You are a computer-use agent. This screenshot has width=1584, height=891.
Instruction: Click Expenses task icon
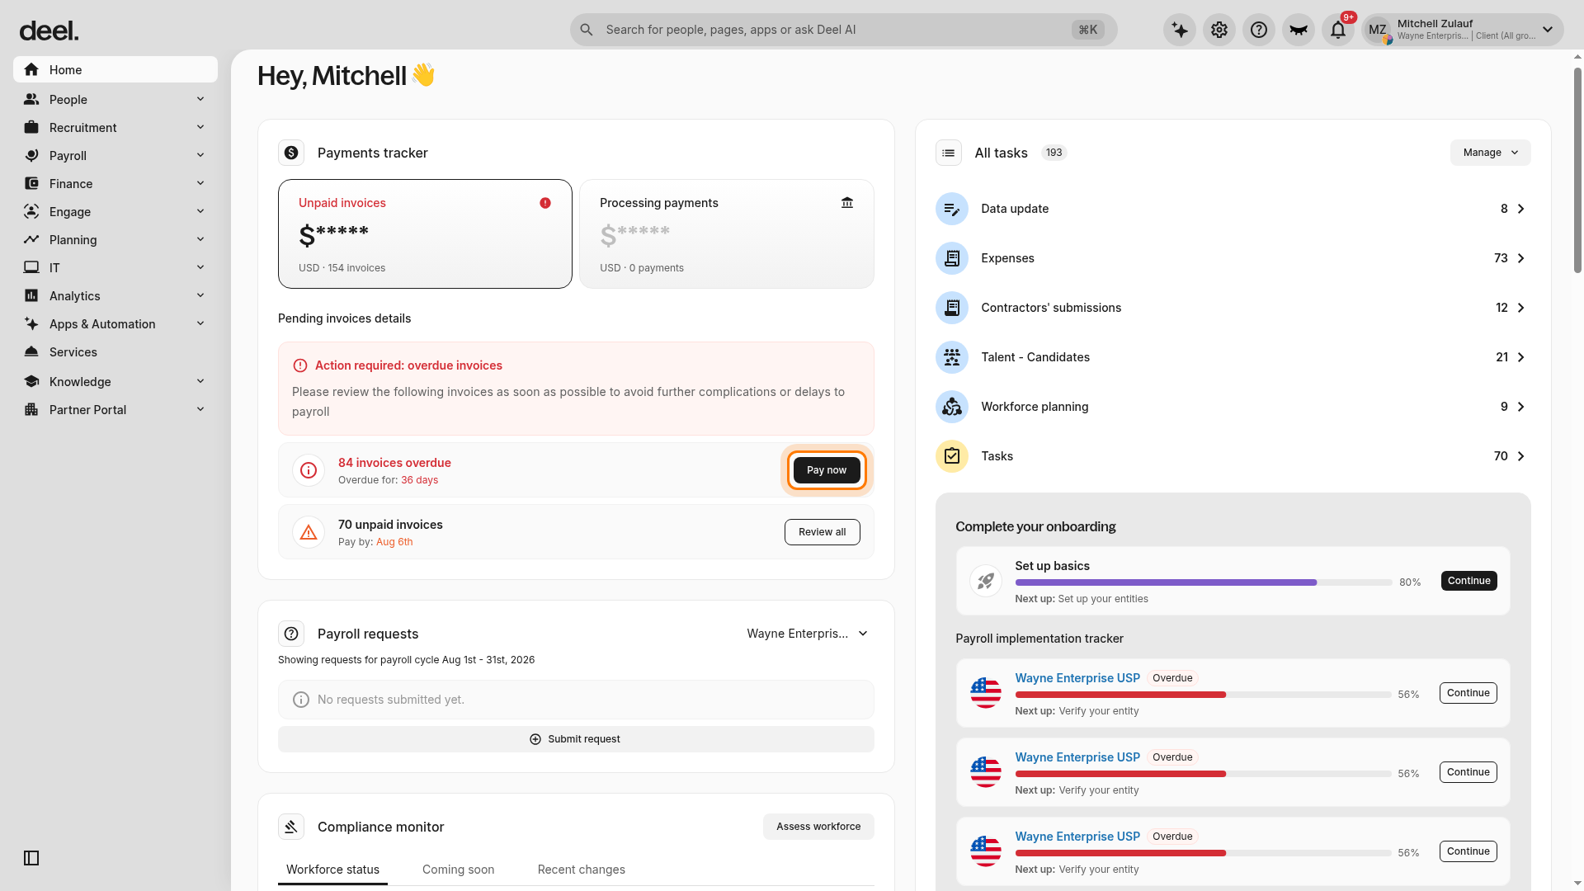pos(952,258)
